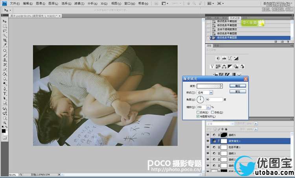Select the Eraser tool
The image size is (295, 178).
(x=4, y=70)
